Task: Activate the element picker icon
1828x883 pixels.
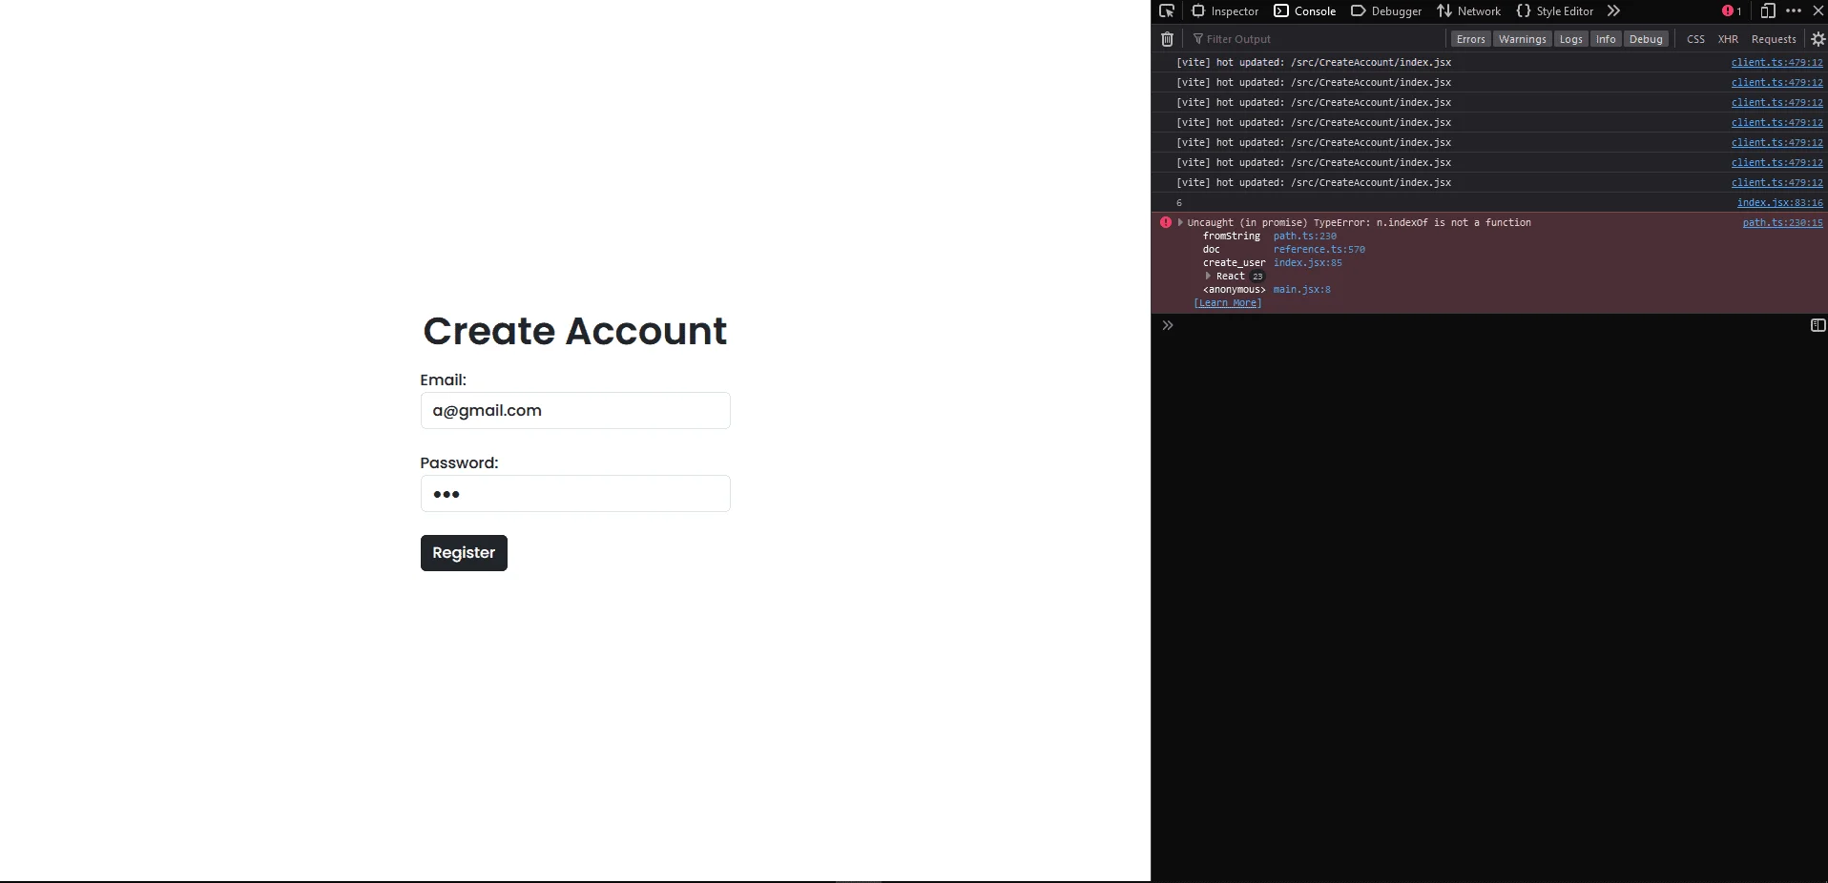Action: [1167, 11]
